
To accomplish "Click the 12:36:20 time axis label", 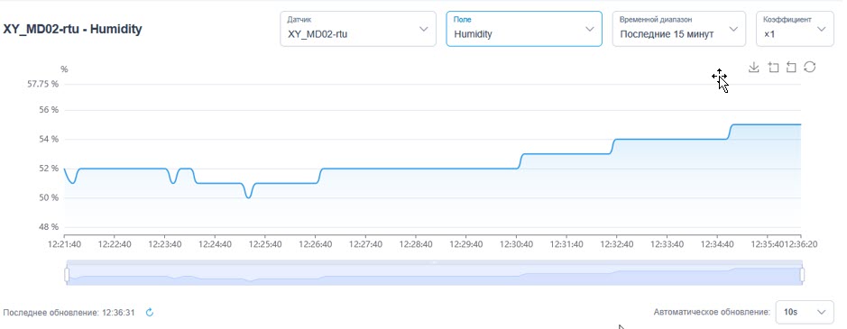I will pyautogui.click(x=802, y=244).
